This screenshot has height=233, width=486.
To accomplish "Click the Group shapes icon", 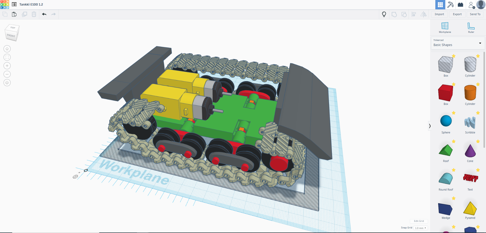I will 394,14.
